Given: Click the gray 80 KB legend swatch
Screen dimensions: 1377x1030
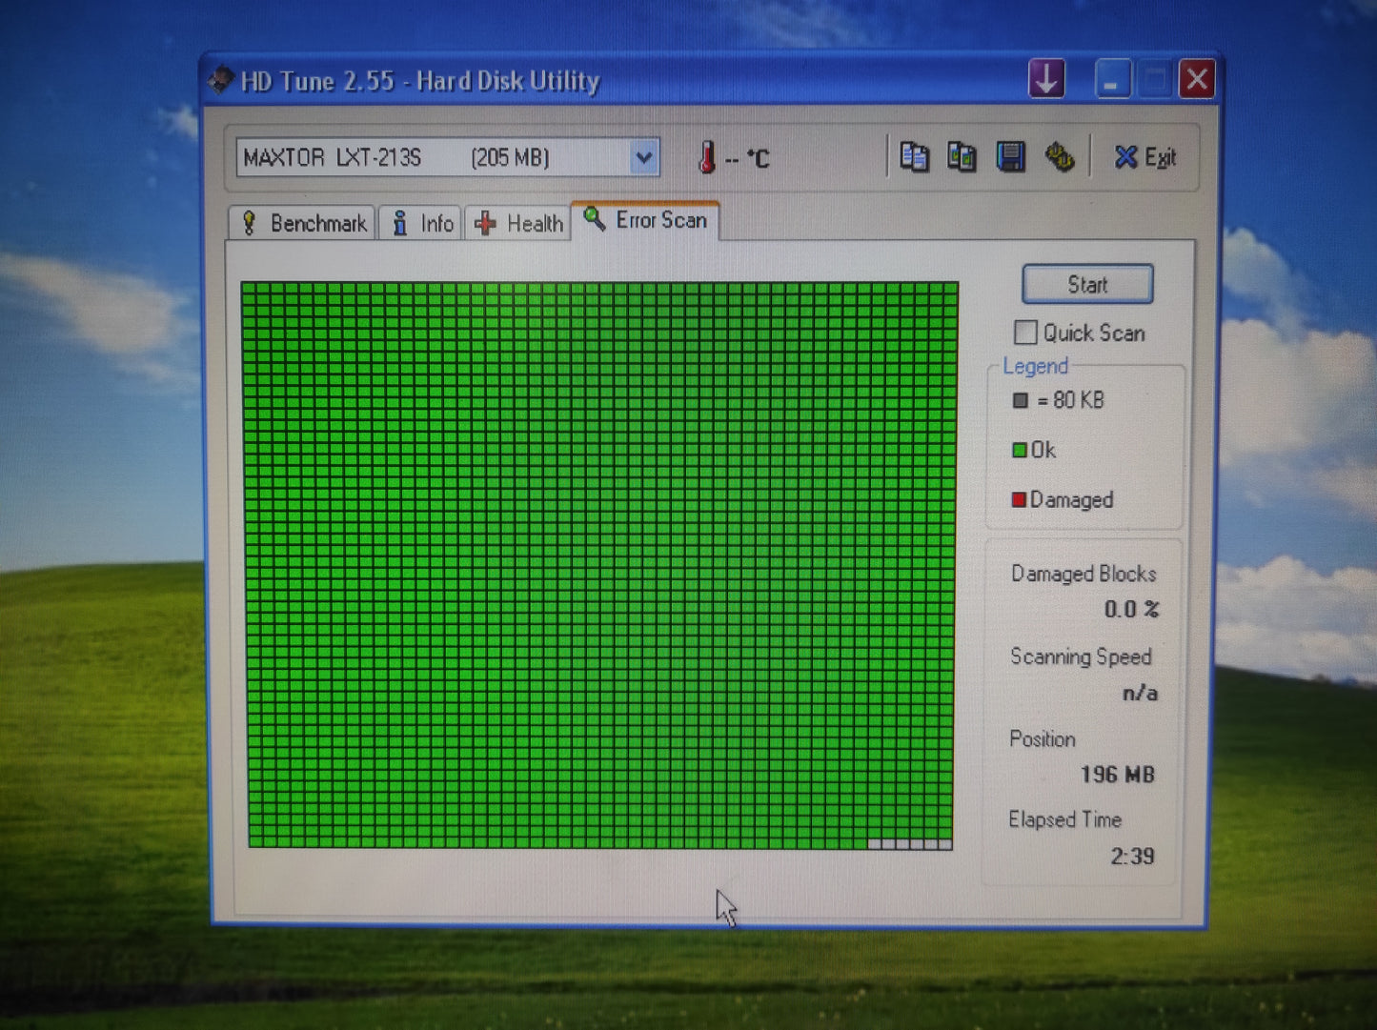Looking at the screenshot, I should click(x=1020, y=400).
